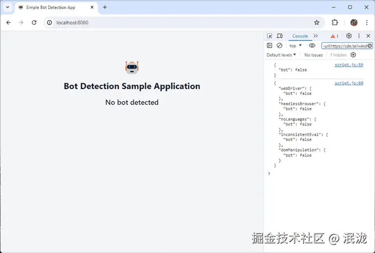Viewport: 375px width, 253px height.
Task: Click the browser forward arrow
Action: coord(21,23)
